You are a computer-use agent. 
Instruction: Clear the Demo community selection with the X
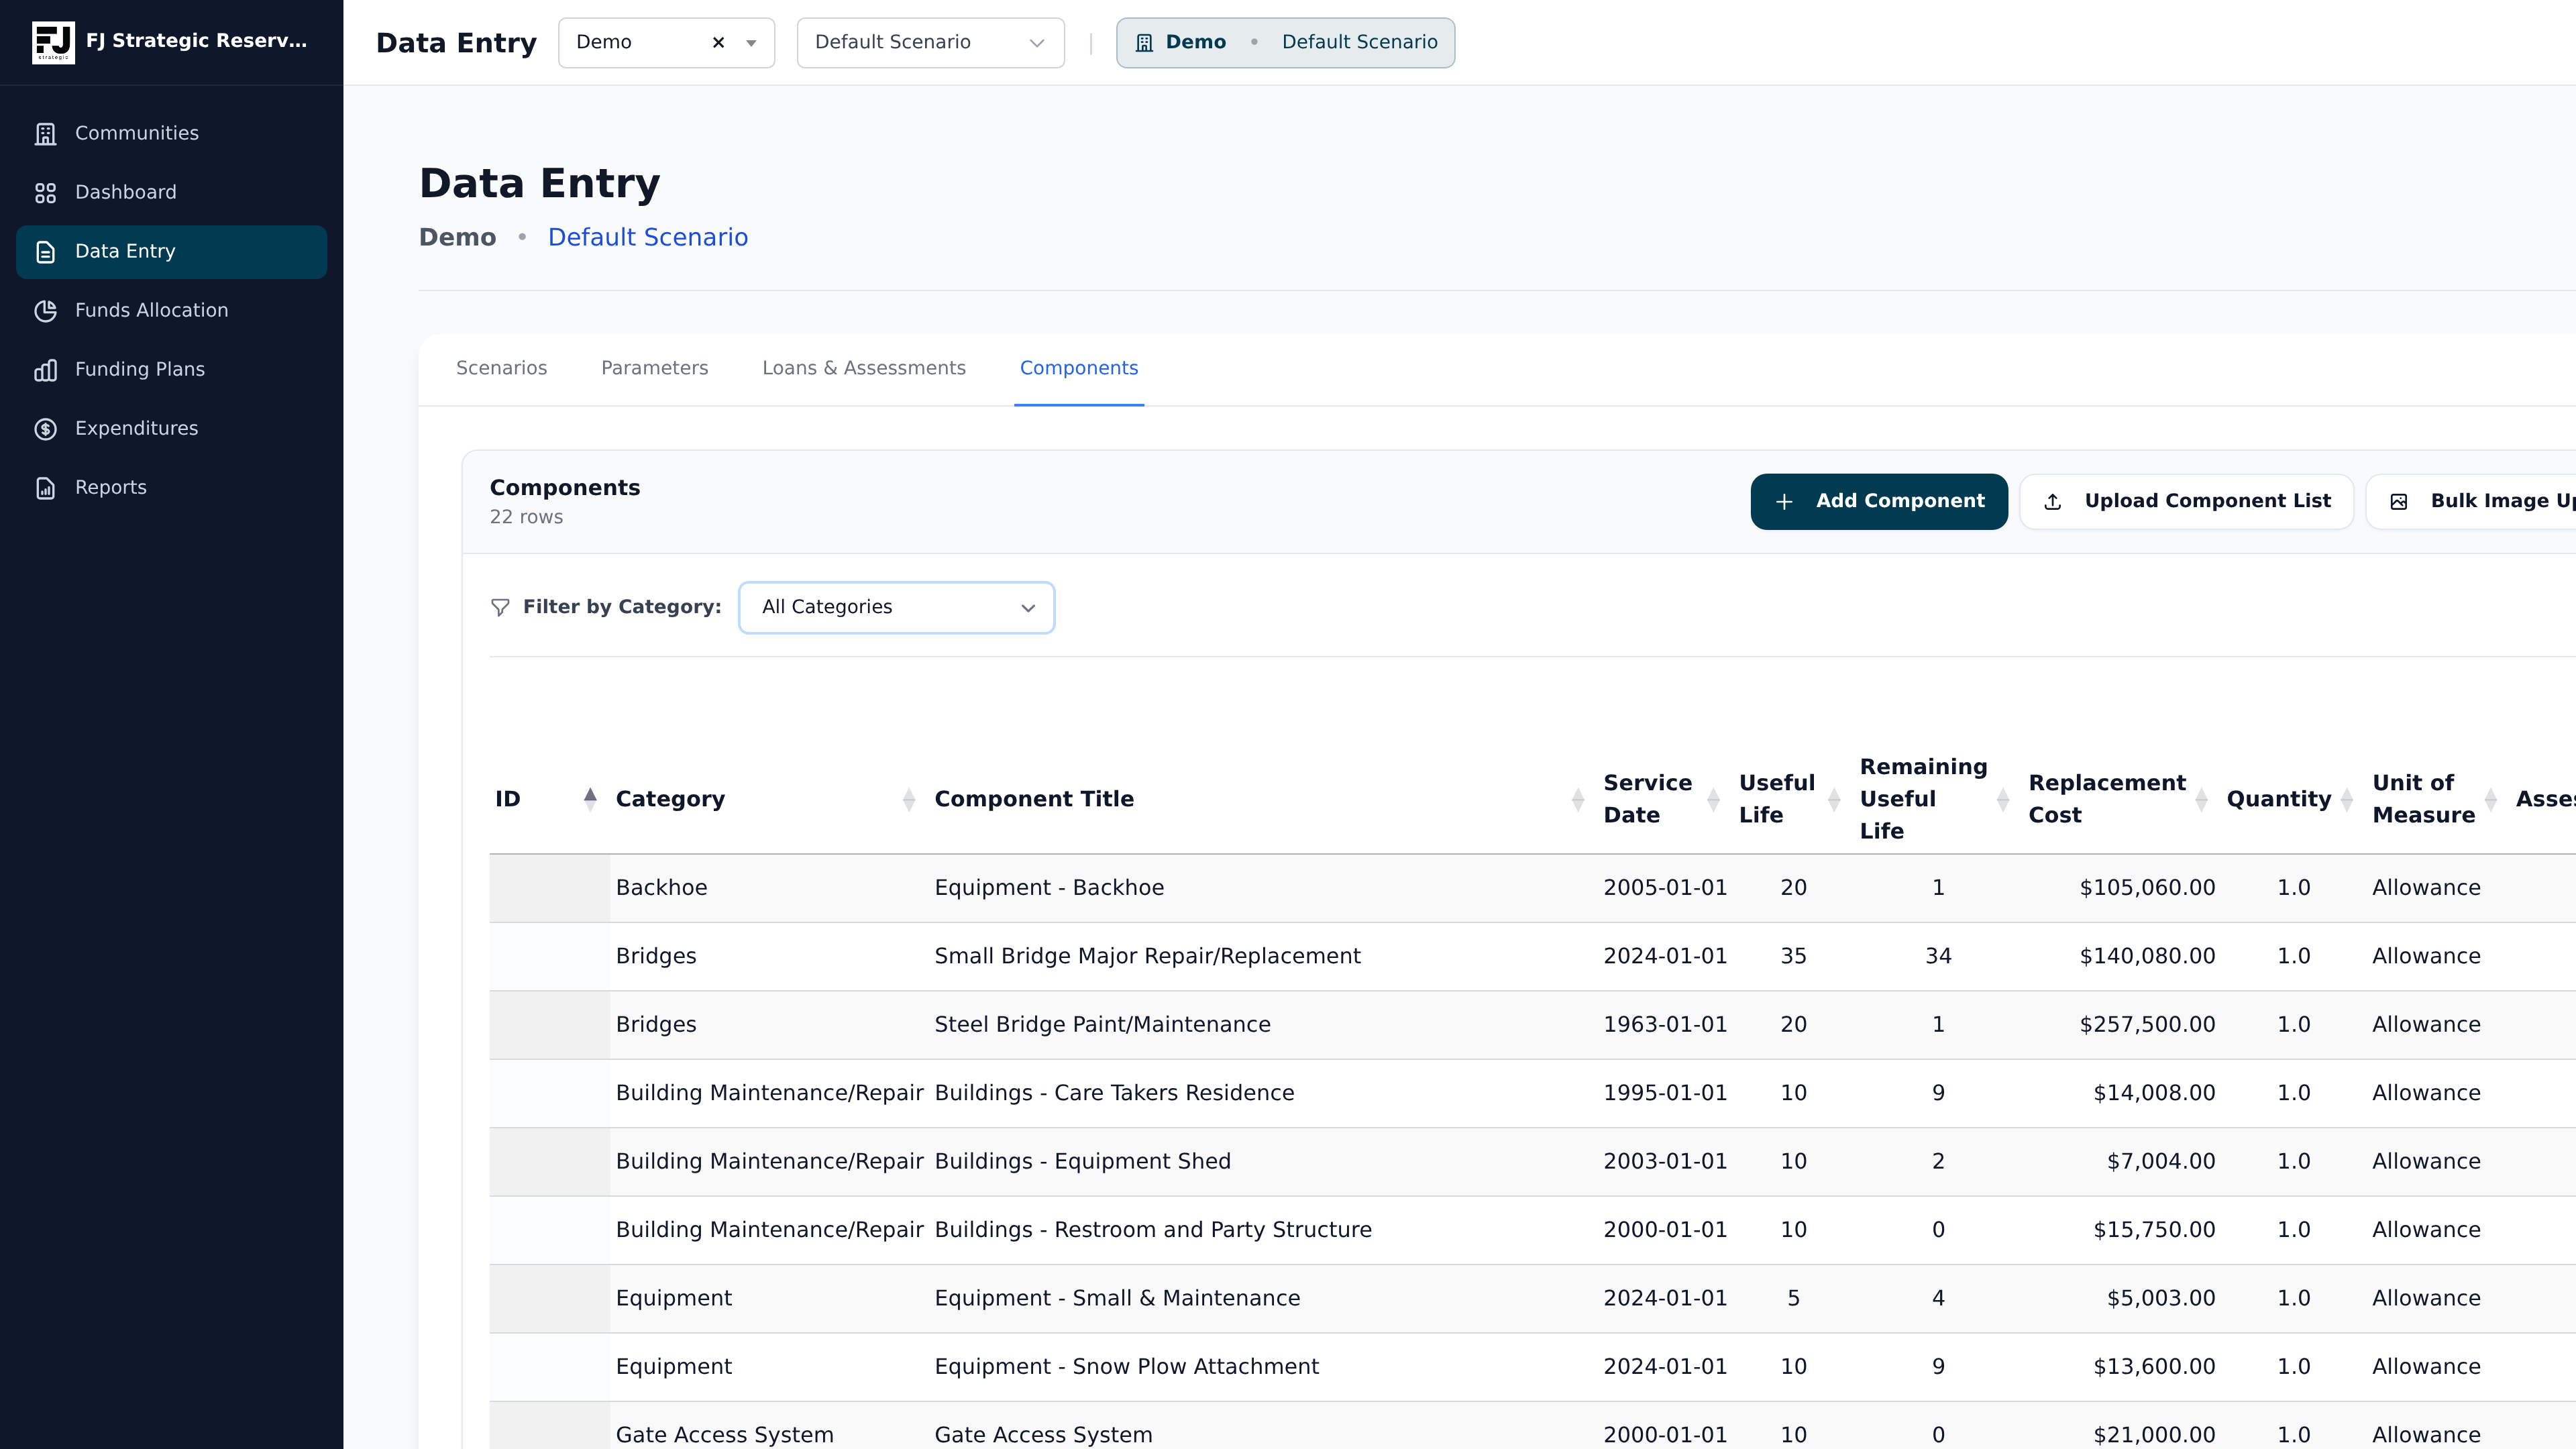(718, 42)
